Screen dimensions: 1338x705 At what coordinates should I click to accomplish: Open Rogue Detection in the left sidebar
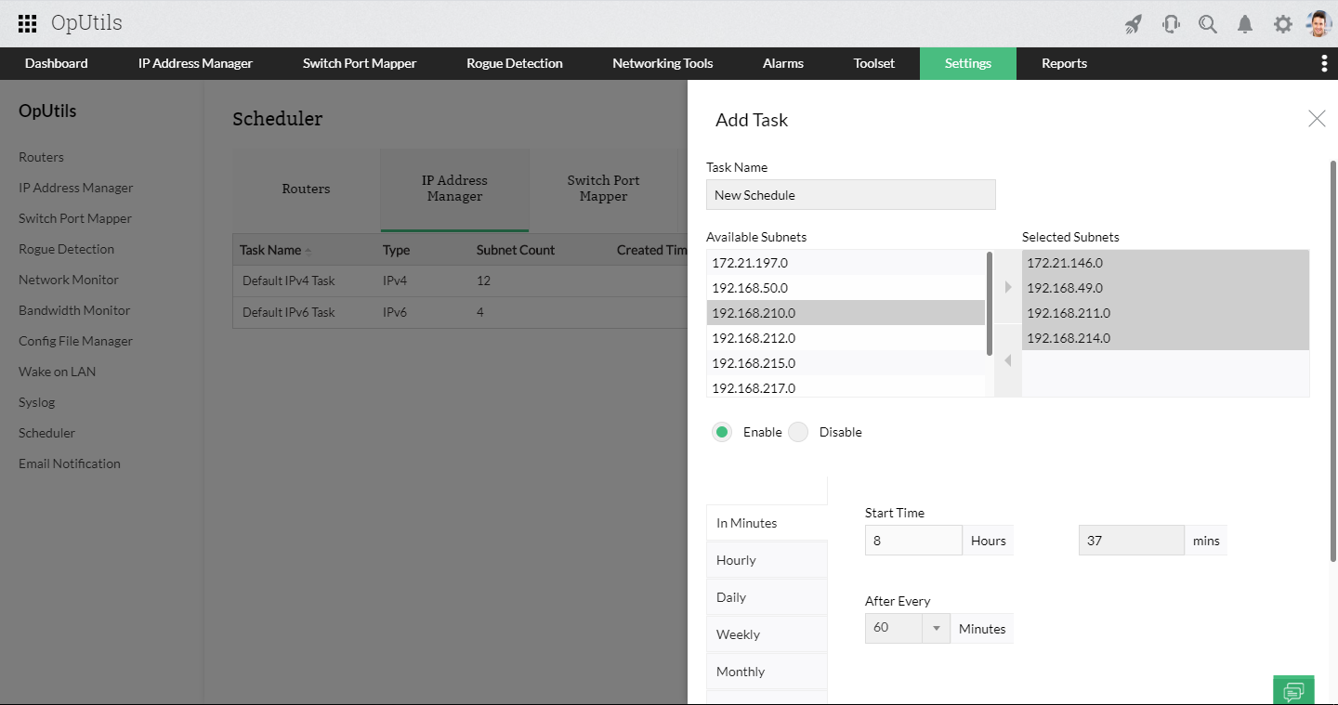pyautogui.click(x=66, y=249)
